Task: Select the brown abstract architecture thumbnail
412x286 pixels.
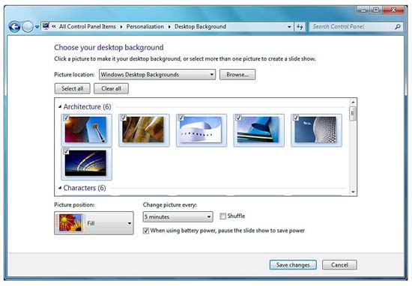Action: coord(144,130)
